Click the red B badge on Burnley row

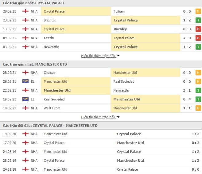coord(198,29)
